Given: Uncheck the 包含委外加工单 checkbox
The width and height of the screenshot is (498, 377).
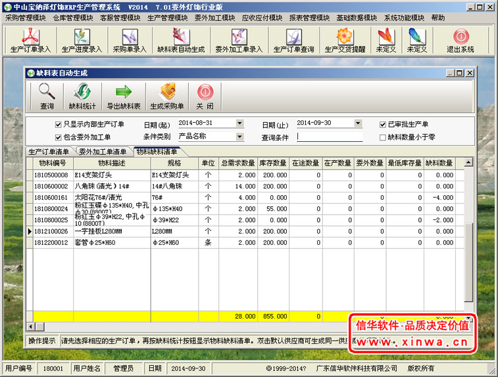Looking at the screenshot, I should click(59, 137).
